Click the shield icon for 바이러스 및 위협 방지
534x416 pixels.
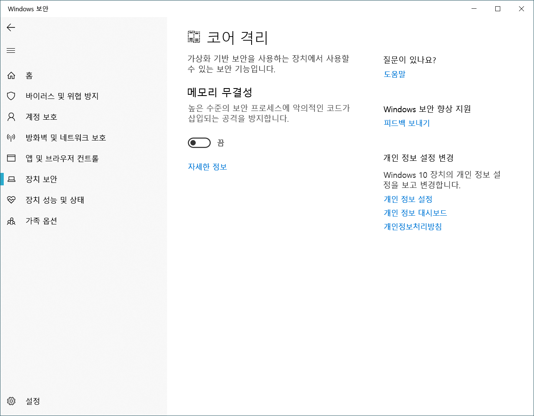coord(11,96)
